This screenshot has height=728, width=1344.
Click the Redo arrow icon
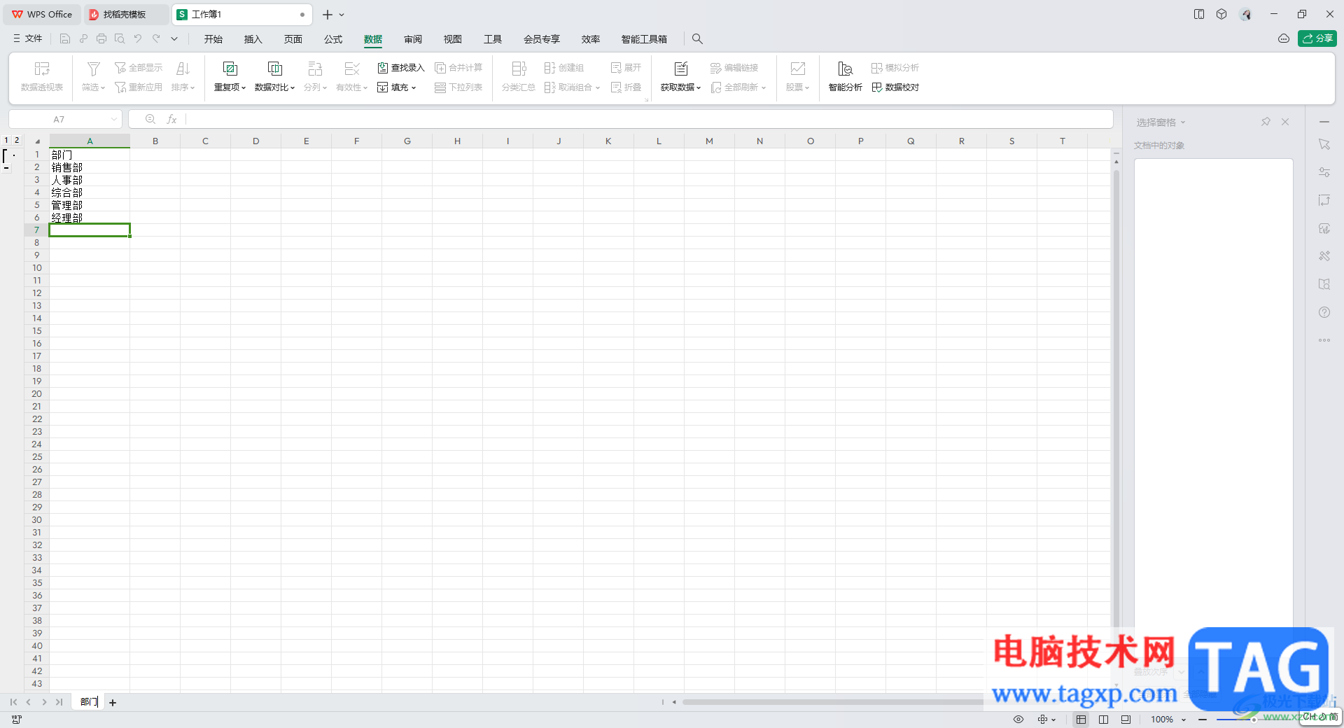pos(156,38)
